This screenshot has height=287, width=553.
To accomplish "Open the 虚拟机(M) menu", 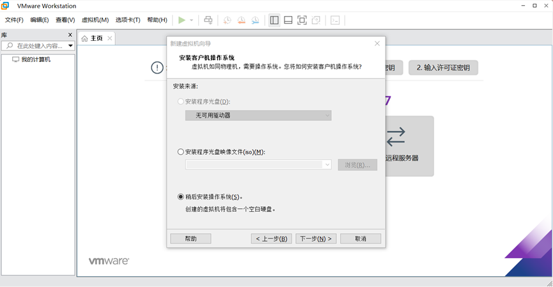I will [95, 20].
